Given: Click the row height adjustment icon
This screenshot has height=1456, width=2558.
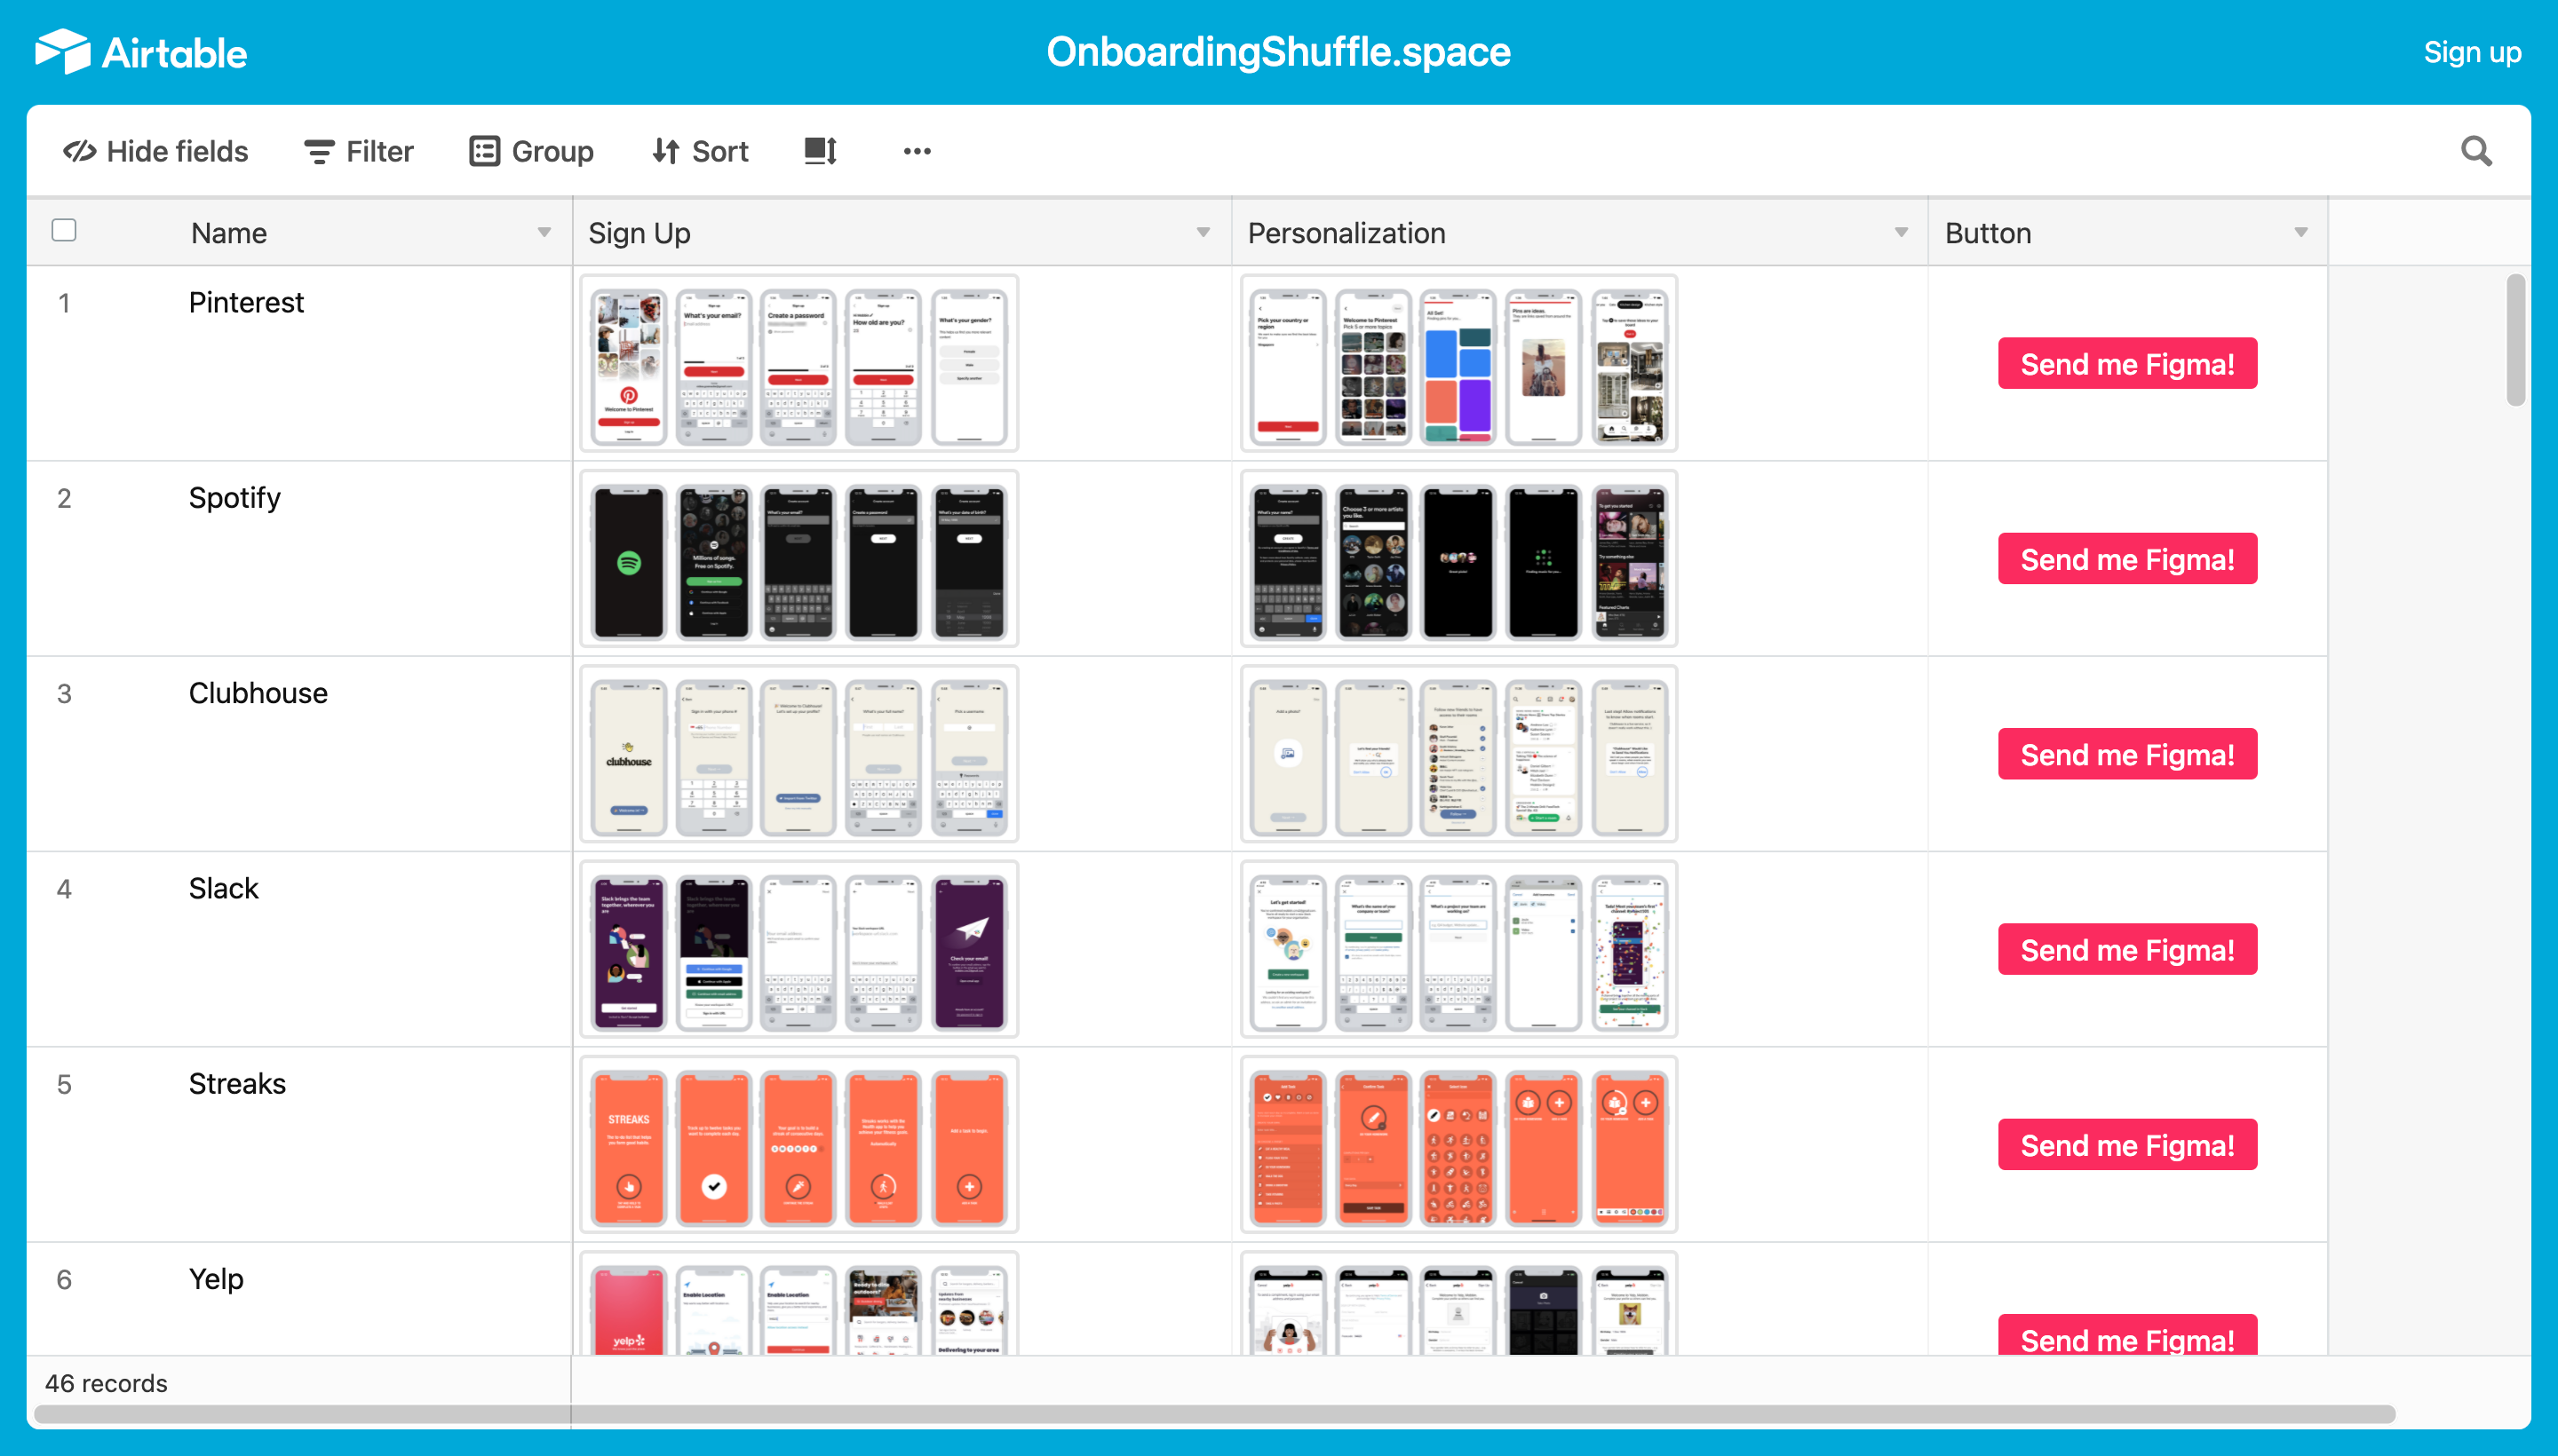Looking at the screenshot, I should click(x=818, y=151).
